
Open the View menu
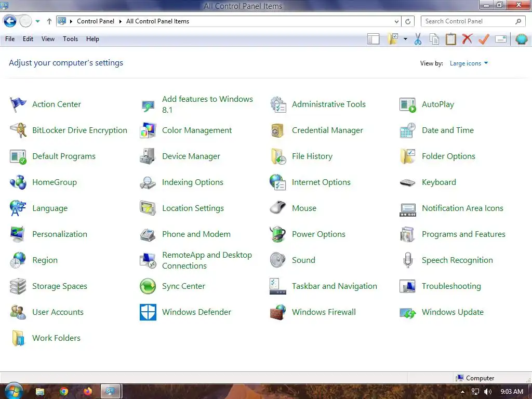[48, 39]
